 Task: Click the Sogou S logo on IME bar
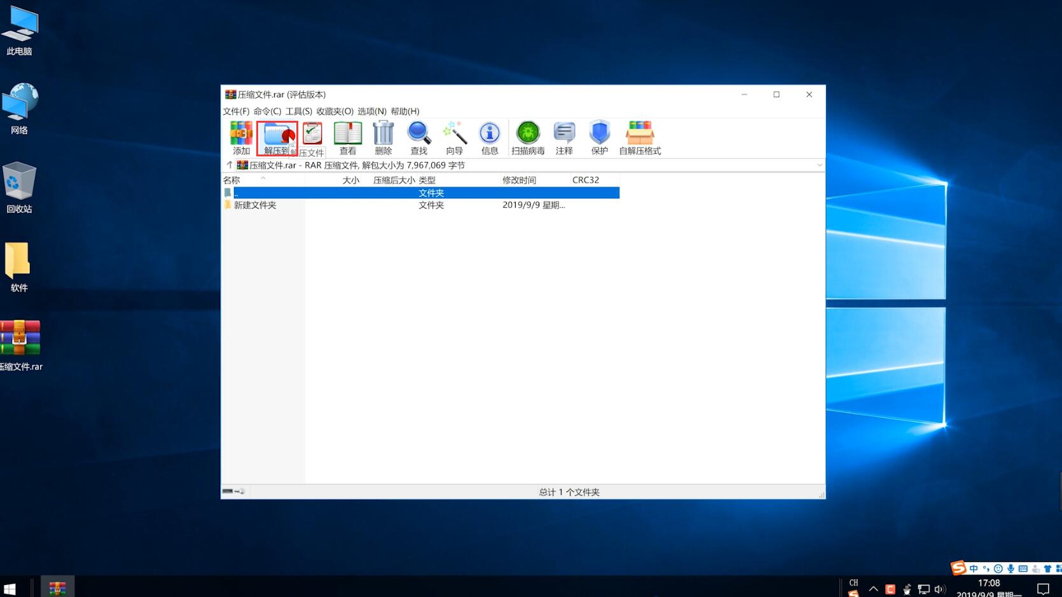tap(958, 568)
